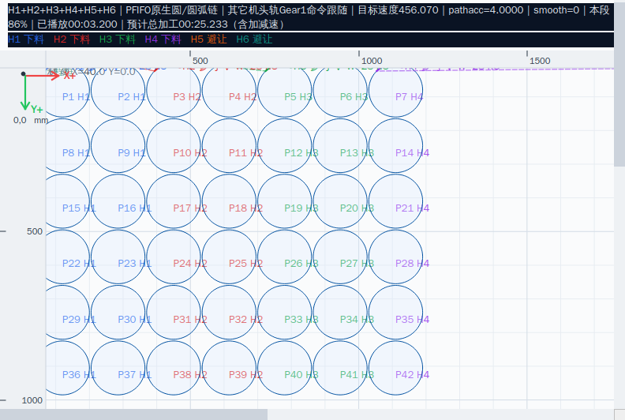Click the 0,0 mm origin label
Image resolution: width=625 pixels, height=420 pixels.
tap(31, 120)
